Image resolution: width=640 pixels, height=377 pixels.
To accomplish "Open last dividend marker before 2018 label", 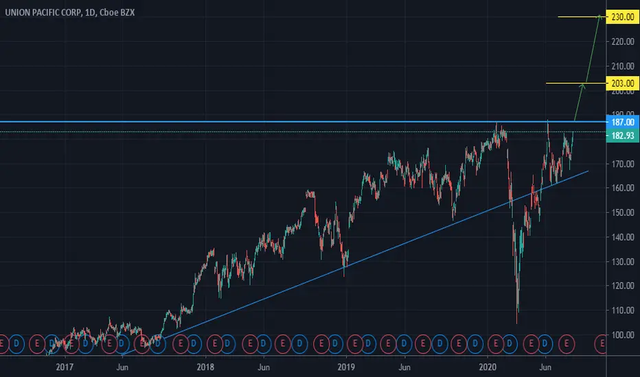I will pyautogui.click(x=194, y=344).
